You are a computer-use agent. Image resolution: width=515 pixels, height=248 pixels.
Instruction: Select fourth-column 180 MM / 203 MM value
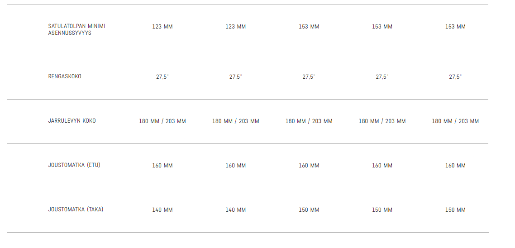tap(382, 121)
